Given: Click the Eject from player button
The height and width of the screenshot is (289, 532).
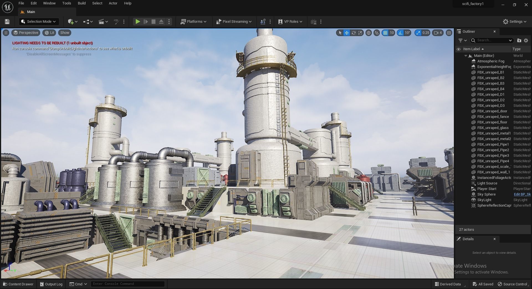Looking at the screenshot, I should pos(161,22).
